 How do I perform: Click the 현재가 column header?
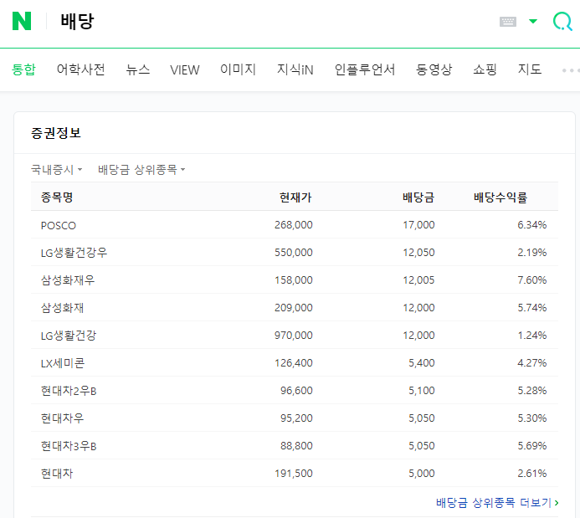pos(295,197)
